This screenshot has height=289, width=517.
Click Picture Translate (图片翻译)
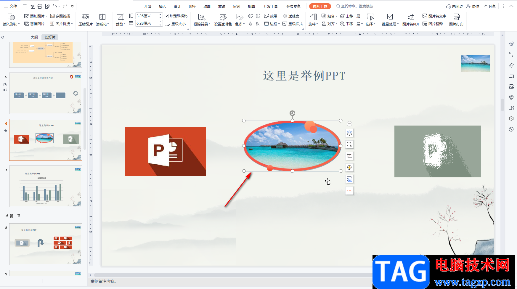(x=433, y=24)
